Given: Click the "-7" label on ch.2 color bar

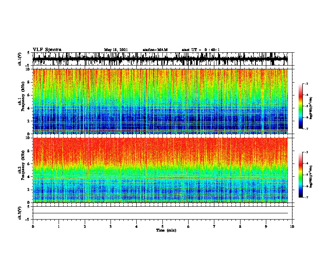Looking at the screenshot, I should click(307, 197).
